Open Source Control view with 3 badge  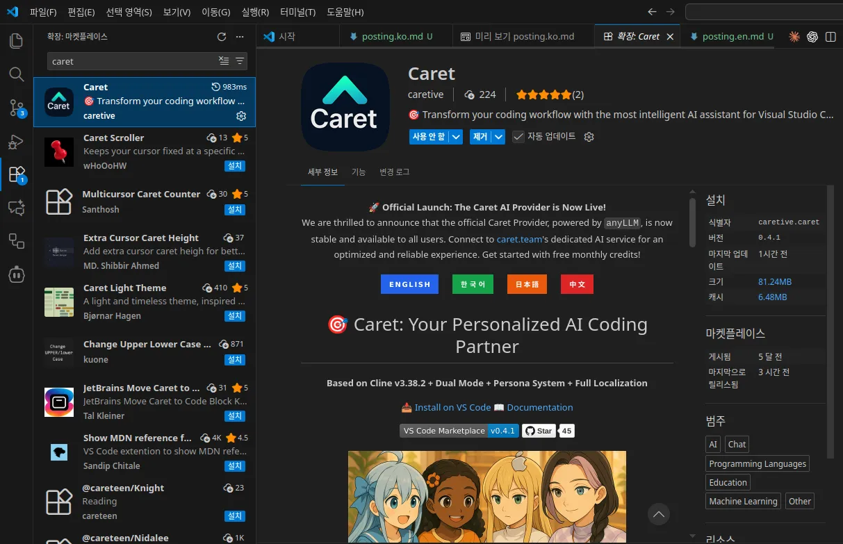16,107
